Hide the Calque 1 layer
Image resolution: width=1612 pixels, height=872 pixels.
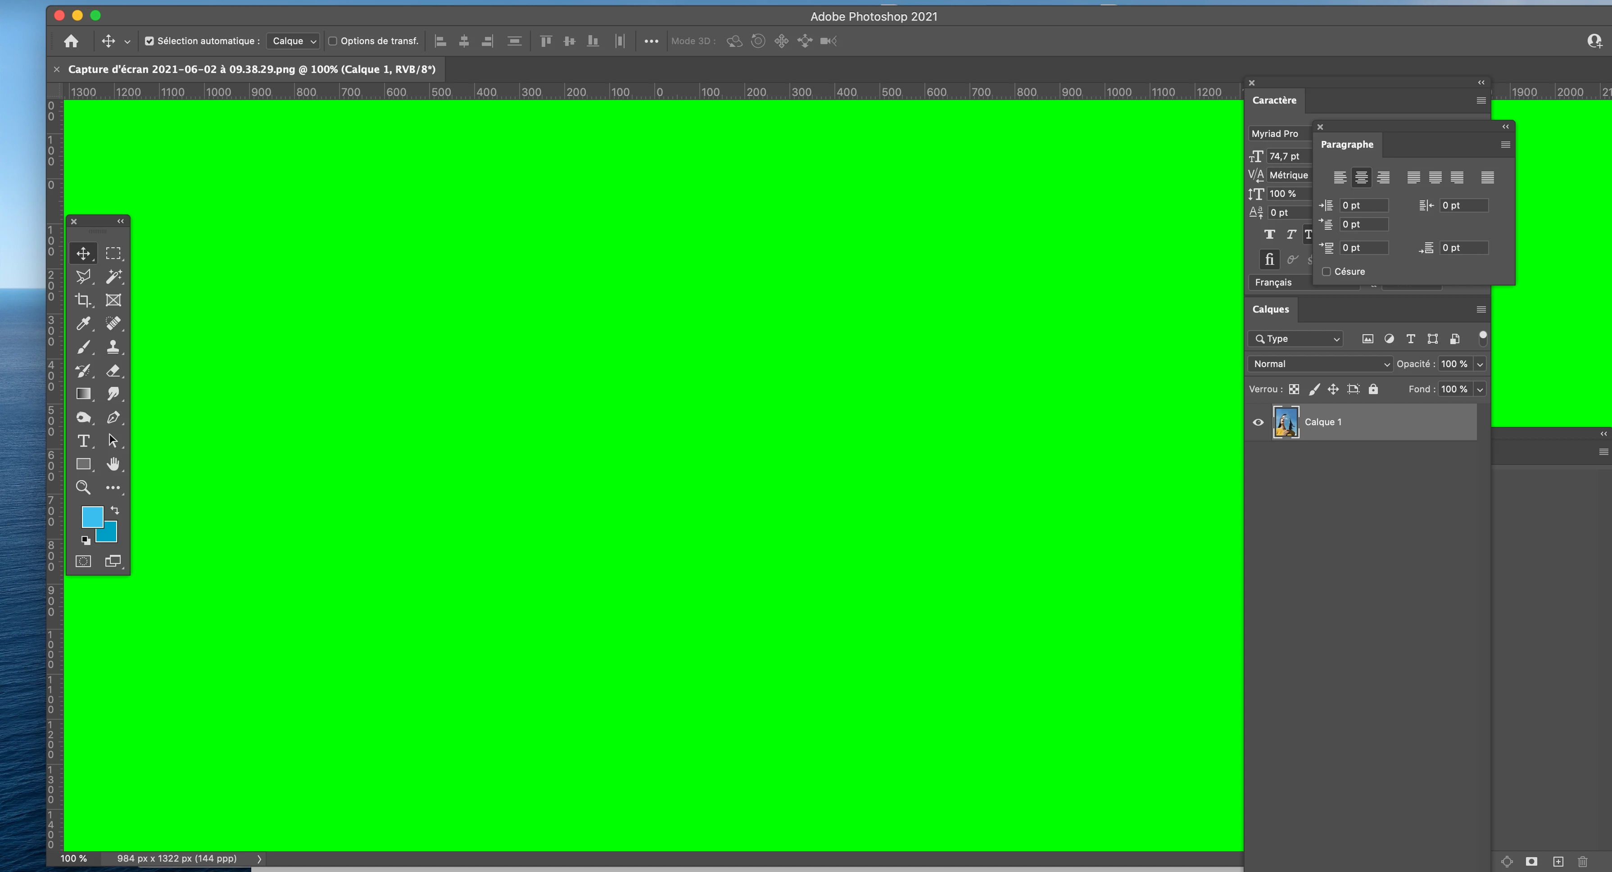click(x=1258, y=422)
